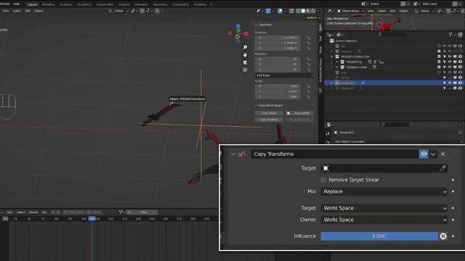Image resolution: width=465 pixels, height=261 pixels.
Task: Toggle exclude checkbox for TRIDENT-CHARACTER collection
Action: (x=439, y=57)
